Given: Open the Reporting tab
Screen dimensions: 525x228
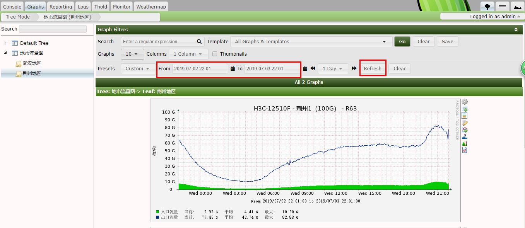Looking at the screenshot, I should 61,7.
